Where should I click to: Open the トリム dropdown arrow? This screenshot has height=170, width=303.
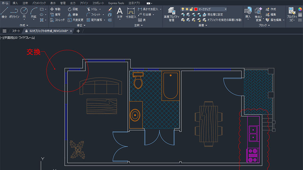(100, 9)
